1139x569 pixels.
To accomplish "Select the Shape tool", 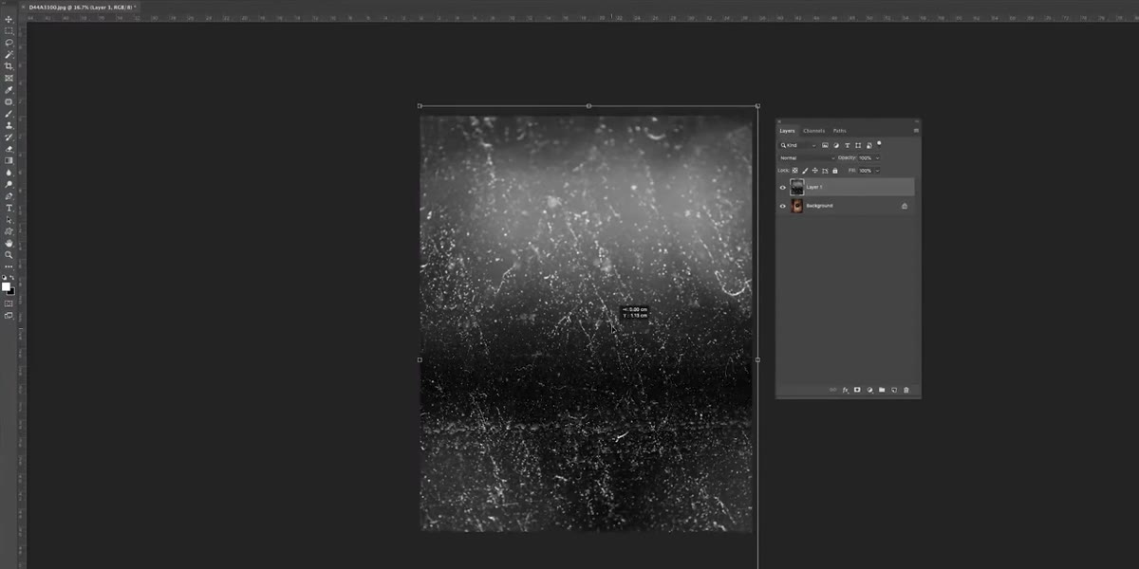I will [9, 231].
